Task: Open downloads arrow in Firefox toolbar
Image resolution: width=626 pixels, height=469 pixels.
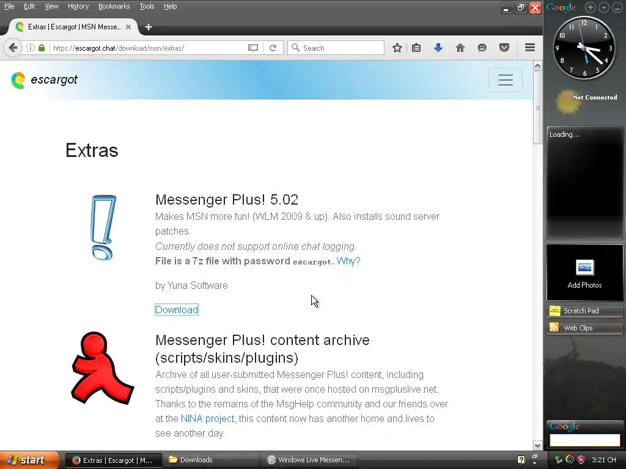Action: [438, 48]
